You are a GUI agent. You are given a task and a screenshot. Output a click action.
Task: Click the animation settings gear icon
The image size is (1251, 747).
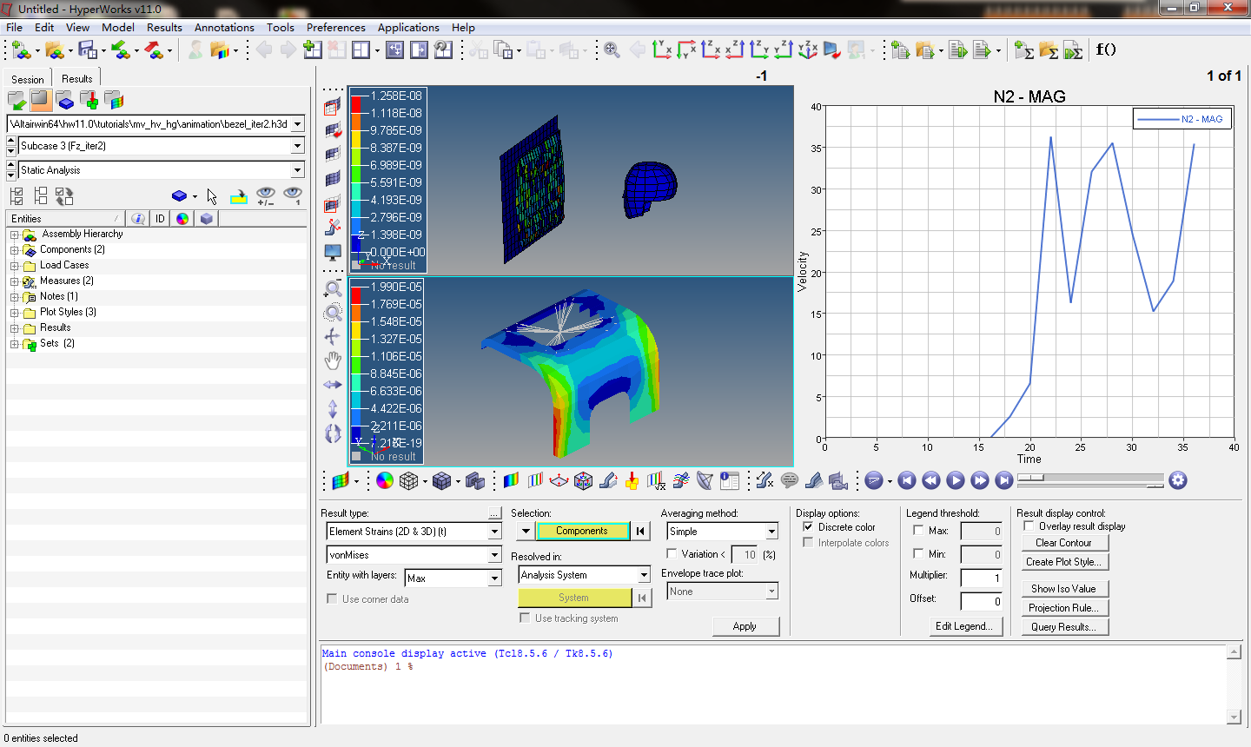pyautogui.click(x=1178, y=480)
